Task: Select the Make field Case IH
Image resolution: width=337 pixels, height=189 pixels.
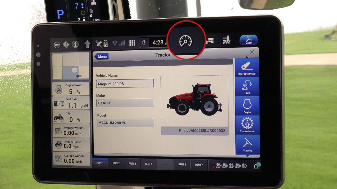Action: (125, 103)
